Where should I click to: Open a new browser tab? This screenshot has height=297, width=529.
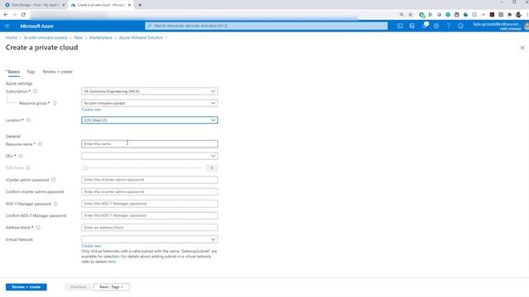point(140,5)
